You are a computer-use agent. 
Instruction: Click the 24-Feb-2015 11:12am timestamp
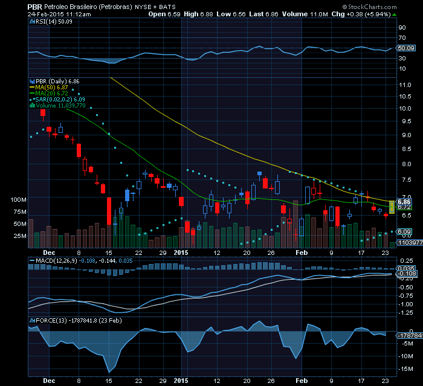point(59,14)
